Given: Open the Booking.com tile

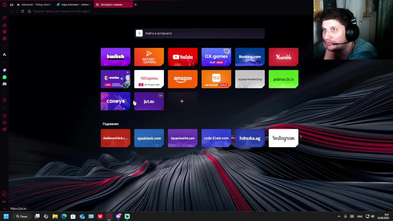Looking at the screenshot, I should coord(250,57).
